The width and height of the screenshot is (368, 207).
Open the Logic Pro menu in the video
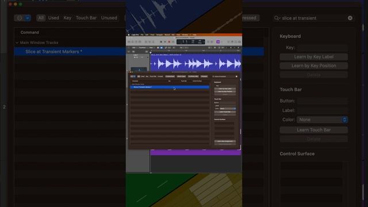[135, 34]
